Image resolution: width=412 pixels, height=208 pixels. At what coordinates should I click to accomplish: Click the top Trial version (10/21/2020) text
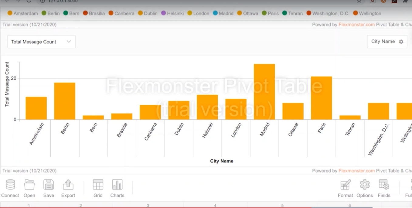(x=29, y=25)
